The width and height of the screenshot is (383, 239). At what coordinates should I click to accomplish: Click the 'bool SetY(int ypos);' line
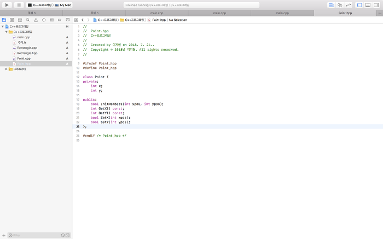tap(111, 122)
